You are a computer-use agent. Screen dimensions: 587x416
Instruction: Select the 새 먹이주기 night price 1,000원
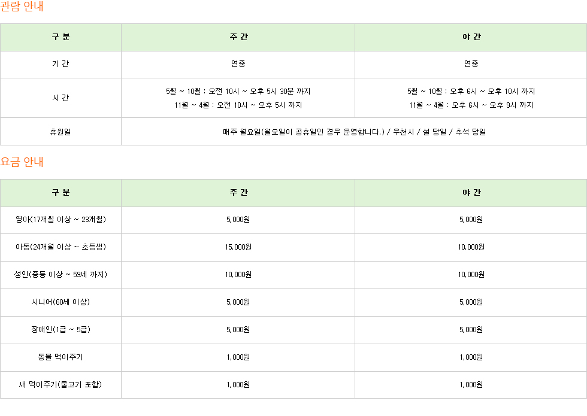471,384
